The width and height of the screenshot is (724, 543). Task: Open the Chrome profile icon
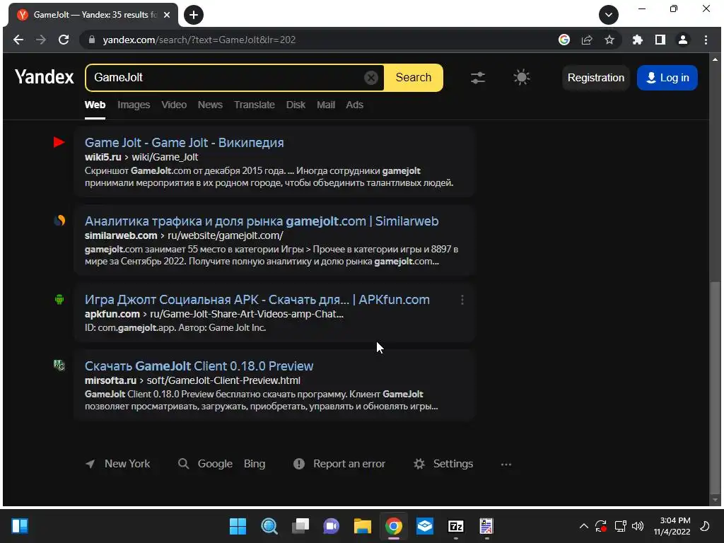pos(683,40)
